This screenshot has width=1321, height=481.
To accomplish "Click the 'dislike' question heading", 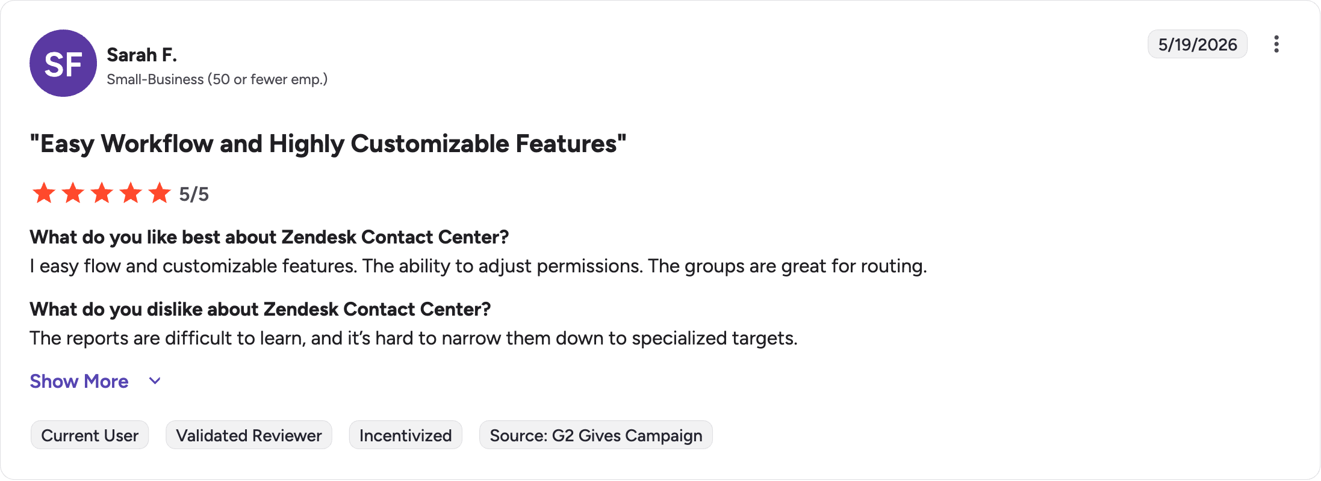I will [260, 309].
